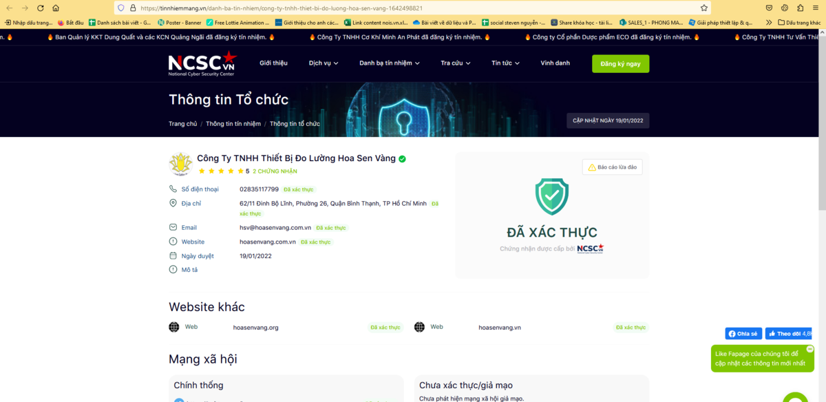The height and width of the screenshot is (402, 826).
Task: Click the hoasenvang.com.vn website value
Action: (x=268, y=242)
